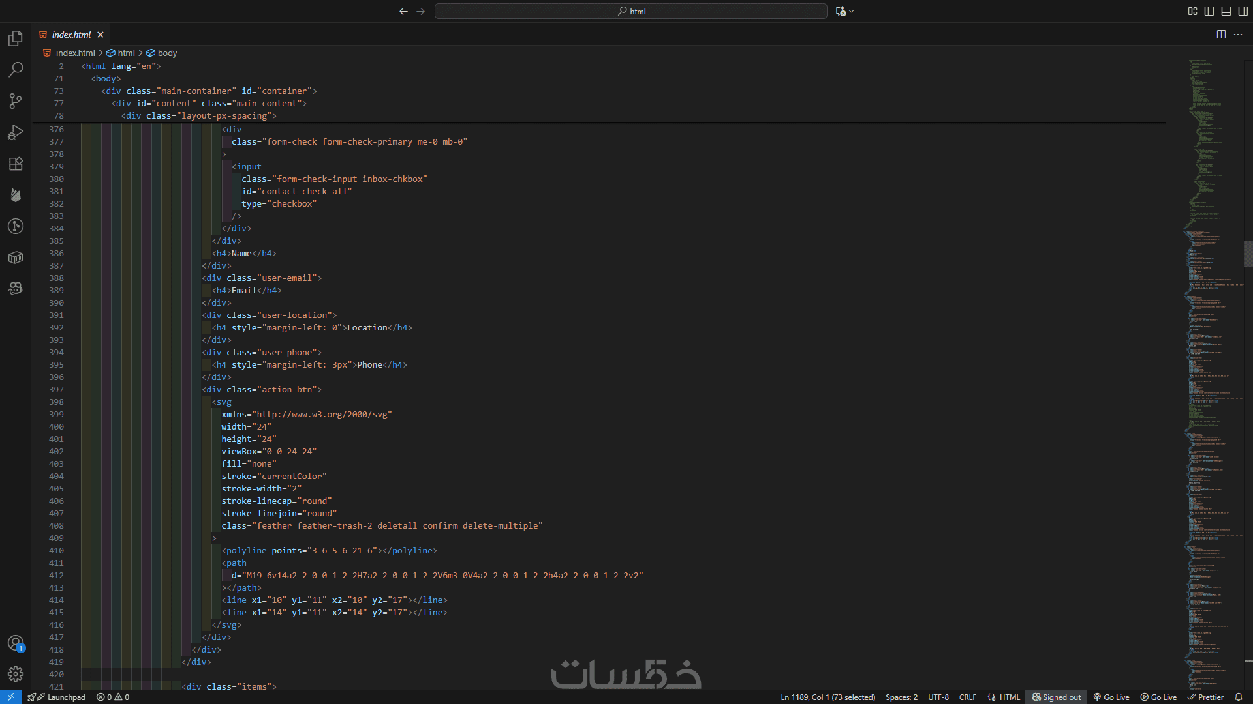Open the Firebase extension panel
This screenshot has width=1253, height=704.
pos(16,195)
